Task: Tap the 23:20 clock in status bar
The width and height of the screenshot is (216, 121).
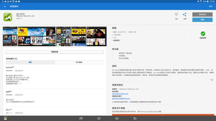Action: tap(212, 1)
